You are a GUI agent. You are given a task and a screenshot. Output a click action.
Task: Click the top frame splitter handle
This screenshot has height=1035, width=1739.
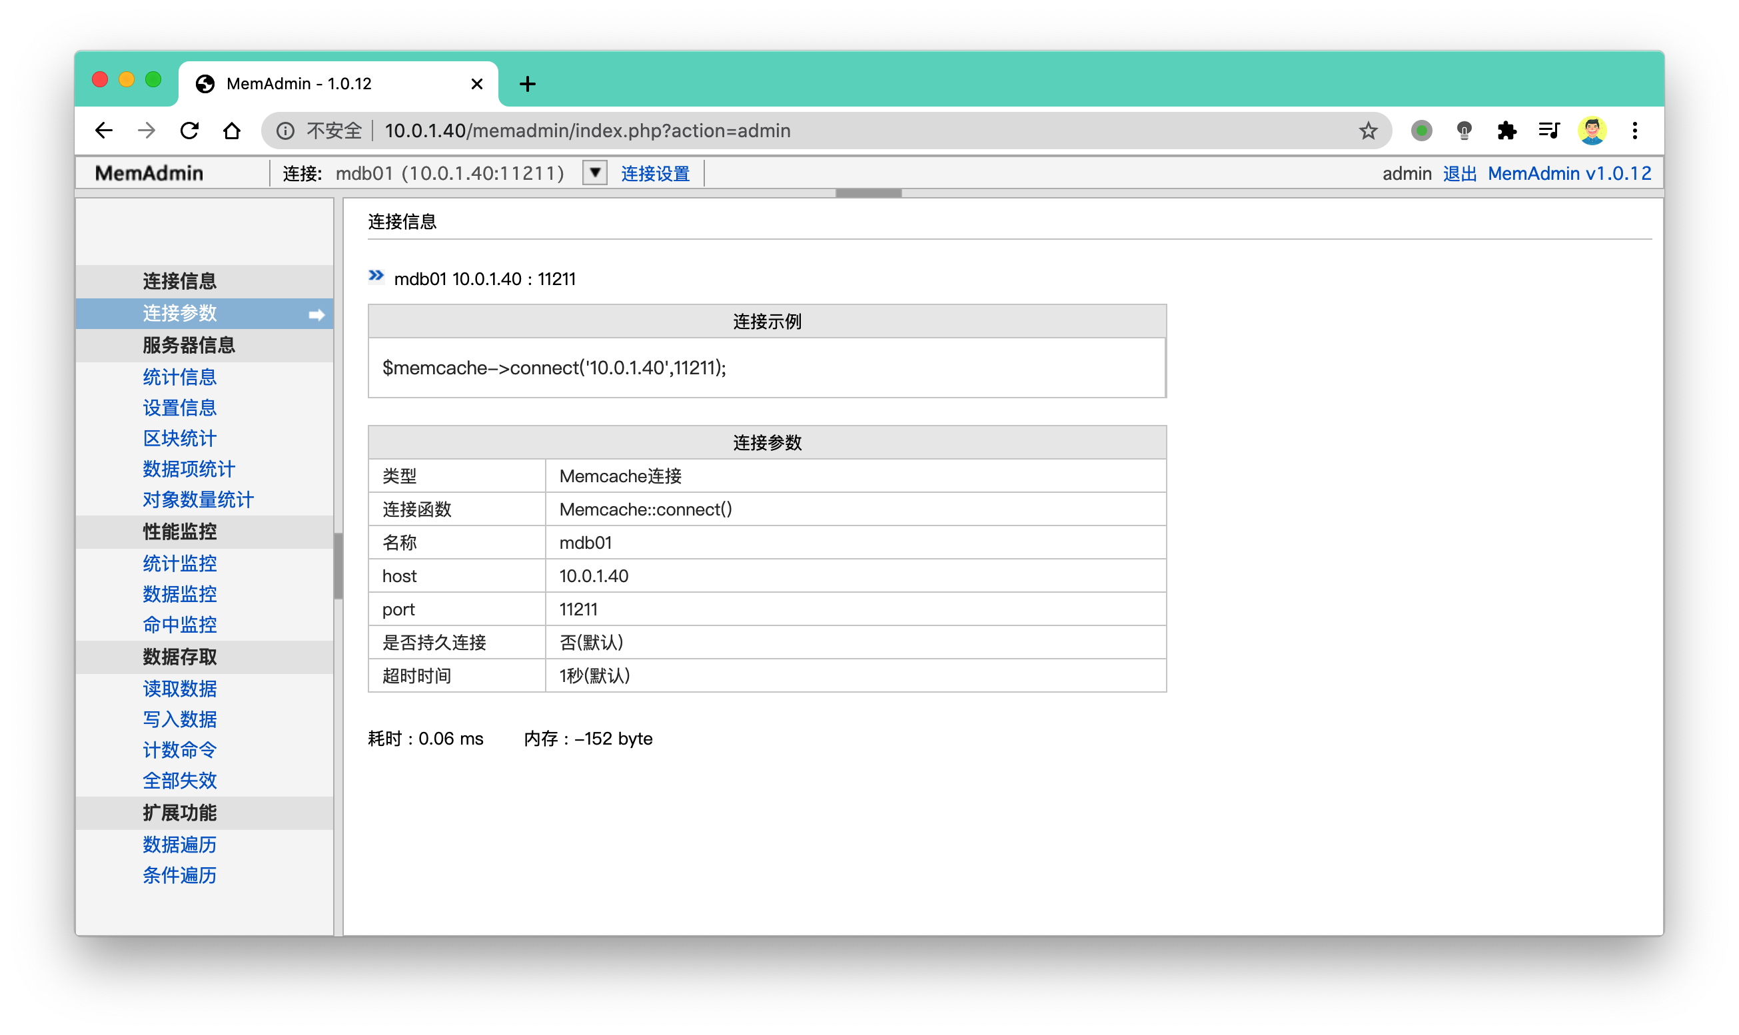point(868,193)
